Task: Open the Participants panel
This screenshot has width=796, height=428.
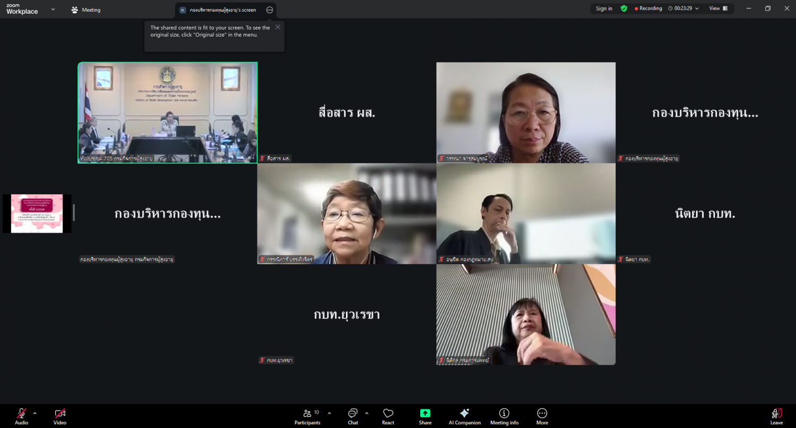Action: [x=307, y=416]
